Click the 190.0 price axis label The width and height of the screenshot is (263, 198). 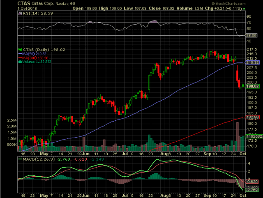click(x=251, y=102)
